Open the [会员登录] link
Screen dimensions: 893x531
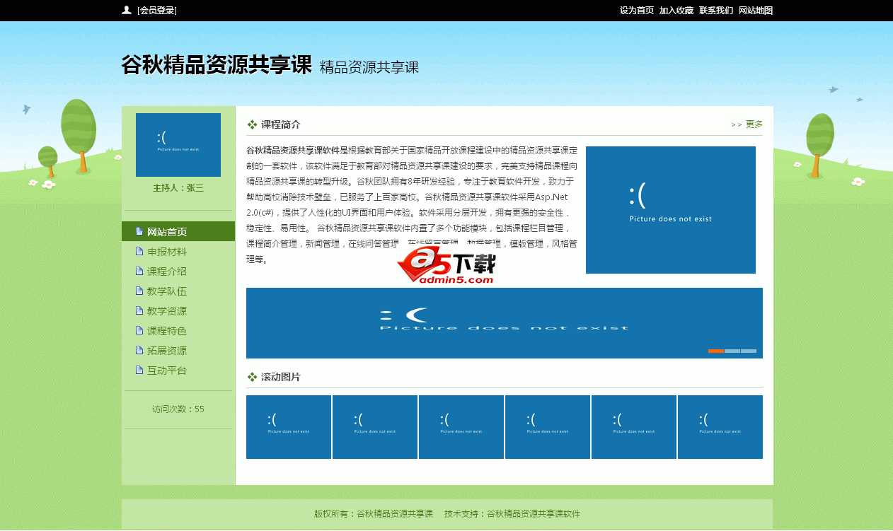(157, 11)
